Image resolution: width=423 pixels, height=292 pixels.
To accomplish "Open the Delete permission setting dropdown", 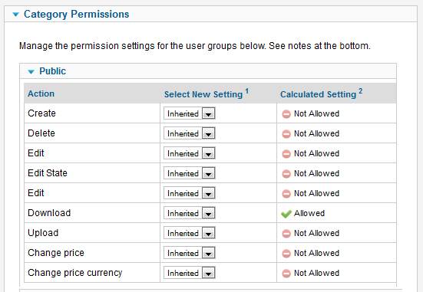I will [190, 133].
